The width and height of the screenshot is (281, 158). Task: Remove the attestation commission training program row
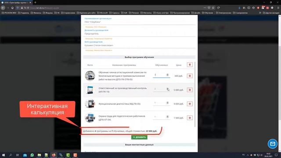[190, 76]
